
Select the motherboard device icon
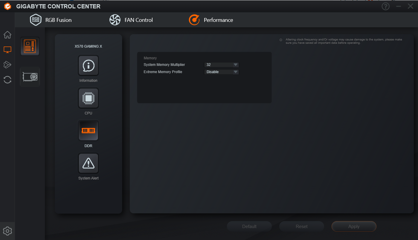coord(30,46)
